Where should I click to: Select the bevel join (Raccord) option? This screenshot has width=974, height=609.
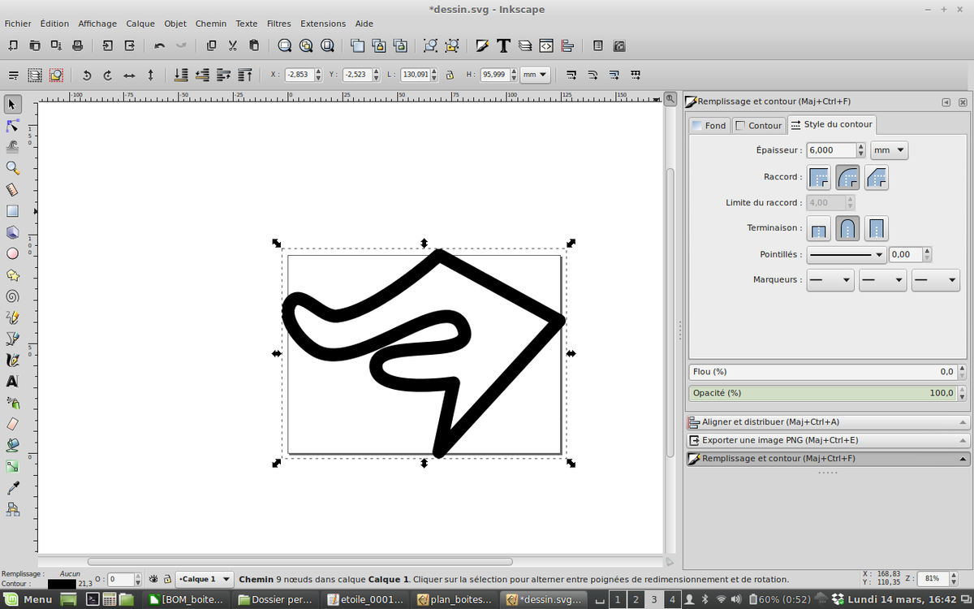[x=877, y=177]
